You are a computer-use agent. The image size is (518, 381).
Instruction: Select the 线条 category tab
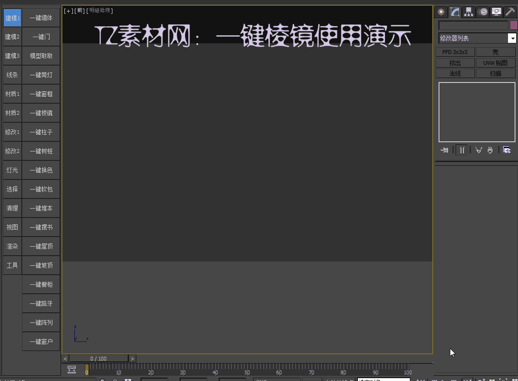(x=12, y=75)
